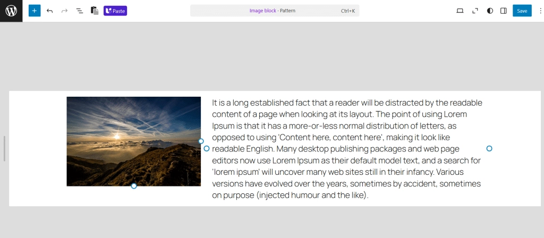This screenshot has width=544, height=238.
Task: Open the device preview dropdown
Action: pos(460,11)
